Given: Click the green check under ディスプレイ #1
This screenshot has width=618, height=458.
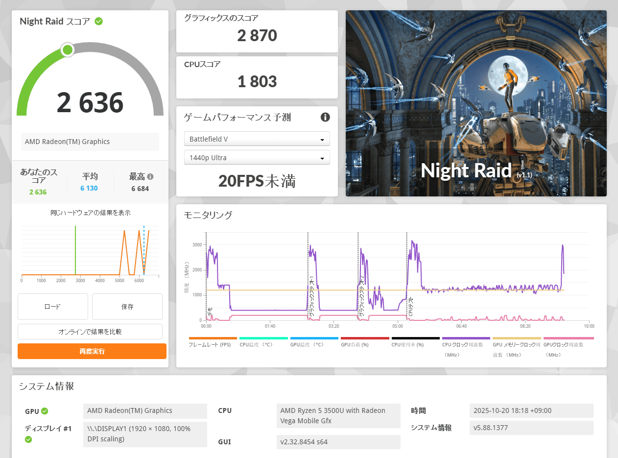Looking at the screenshot, I should pyautogui.click(x=28, y=439).
